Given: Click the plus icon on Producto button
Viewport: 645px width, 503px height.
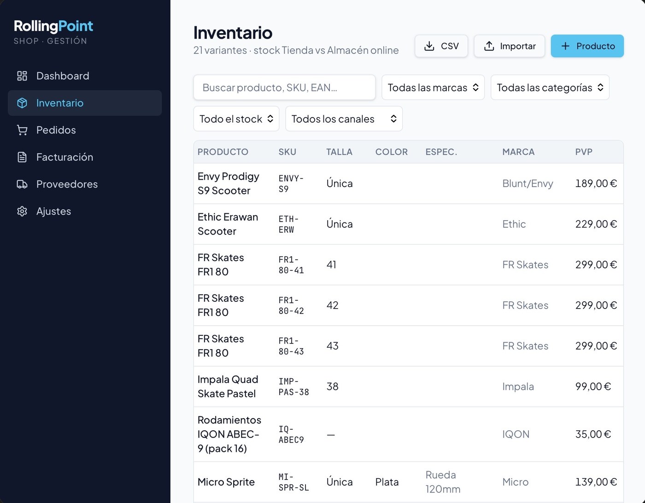Looking at the screenshot, I should (565, 46).
